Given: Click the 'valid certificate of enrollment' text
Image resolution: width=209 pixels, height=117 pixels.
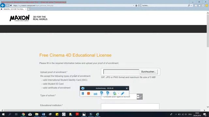Looking at the screenshot, I should click(56, 88).
